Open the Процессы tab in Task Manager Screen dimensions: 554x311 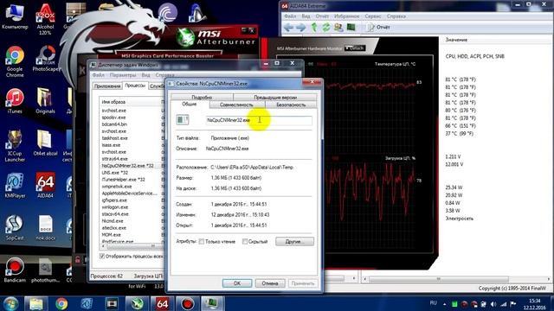[x=135, y=86]
